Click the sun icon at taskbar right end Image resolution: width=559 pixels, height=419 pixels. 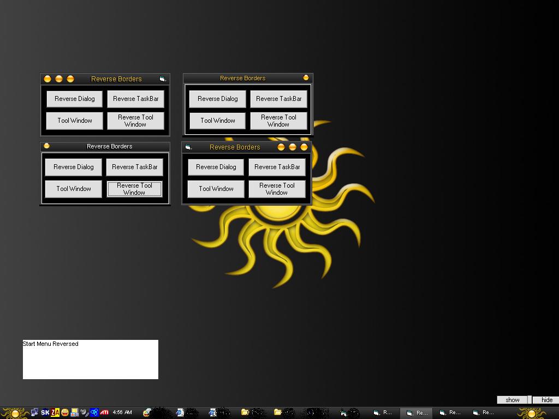(532, 412)
